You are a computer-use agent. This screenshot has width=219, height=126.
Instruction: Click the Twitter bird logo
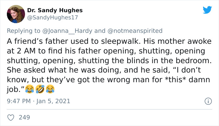pyautogui.click(x=207, y=10)
